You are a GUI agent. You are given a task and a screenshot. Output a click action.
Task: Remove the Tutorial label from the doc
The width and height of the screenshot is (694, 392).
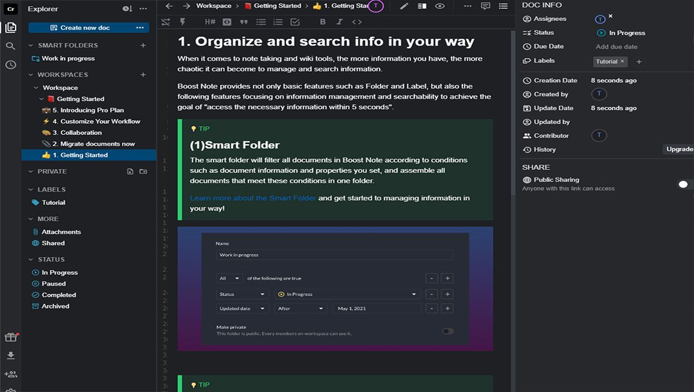pyautogui.click(x=622, y=62)
